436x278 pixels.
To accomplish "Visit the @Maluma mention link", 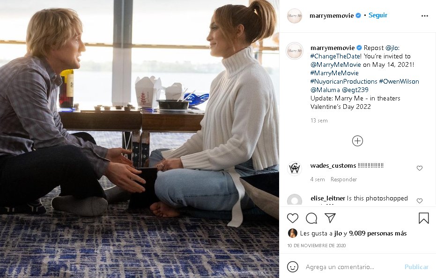I will [325, 90].
